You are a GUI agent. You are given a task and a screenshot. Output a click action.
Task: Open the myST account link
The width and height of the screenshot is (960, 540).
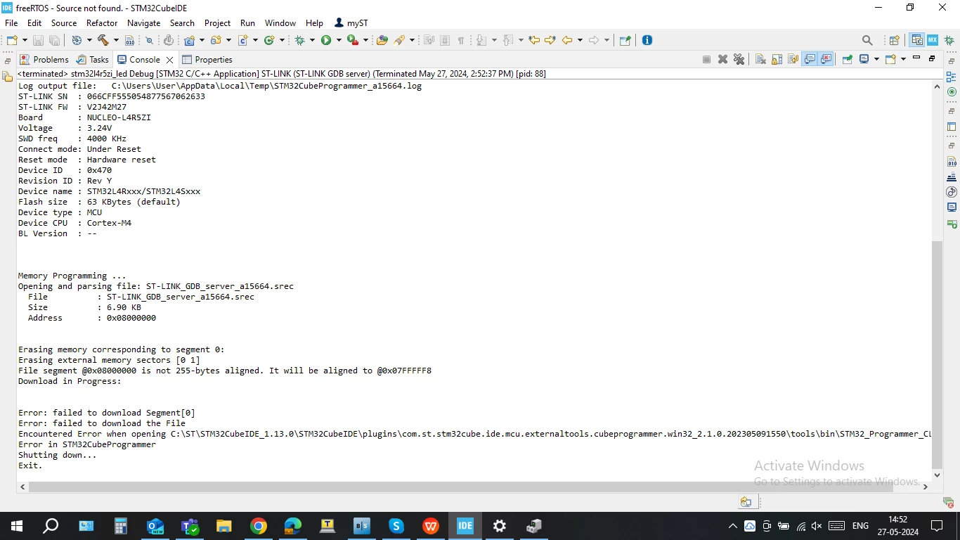pos(351,23)
